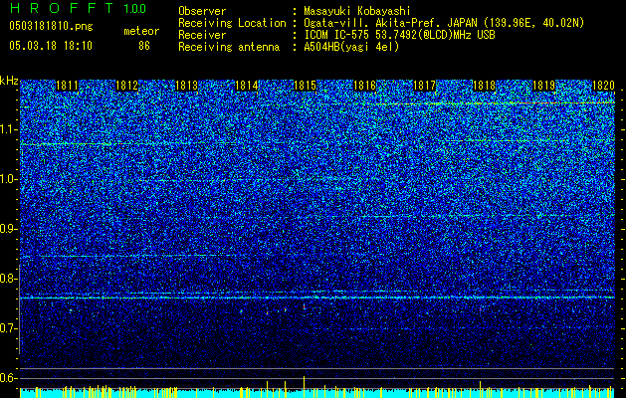Click the ICOM IC-575 53.7492 MHz USB text

pos(399,35)
